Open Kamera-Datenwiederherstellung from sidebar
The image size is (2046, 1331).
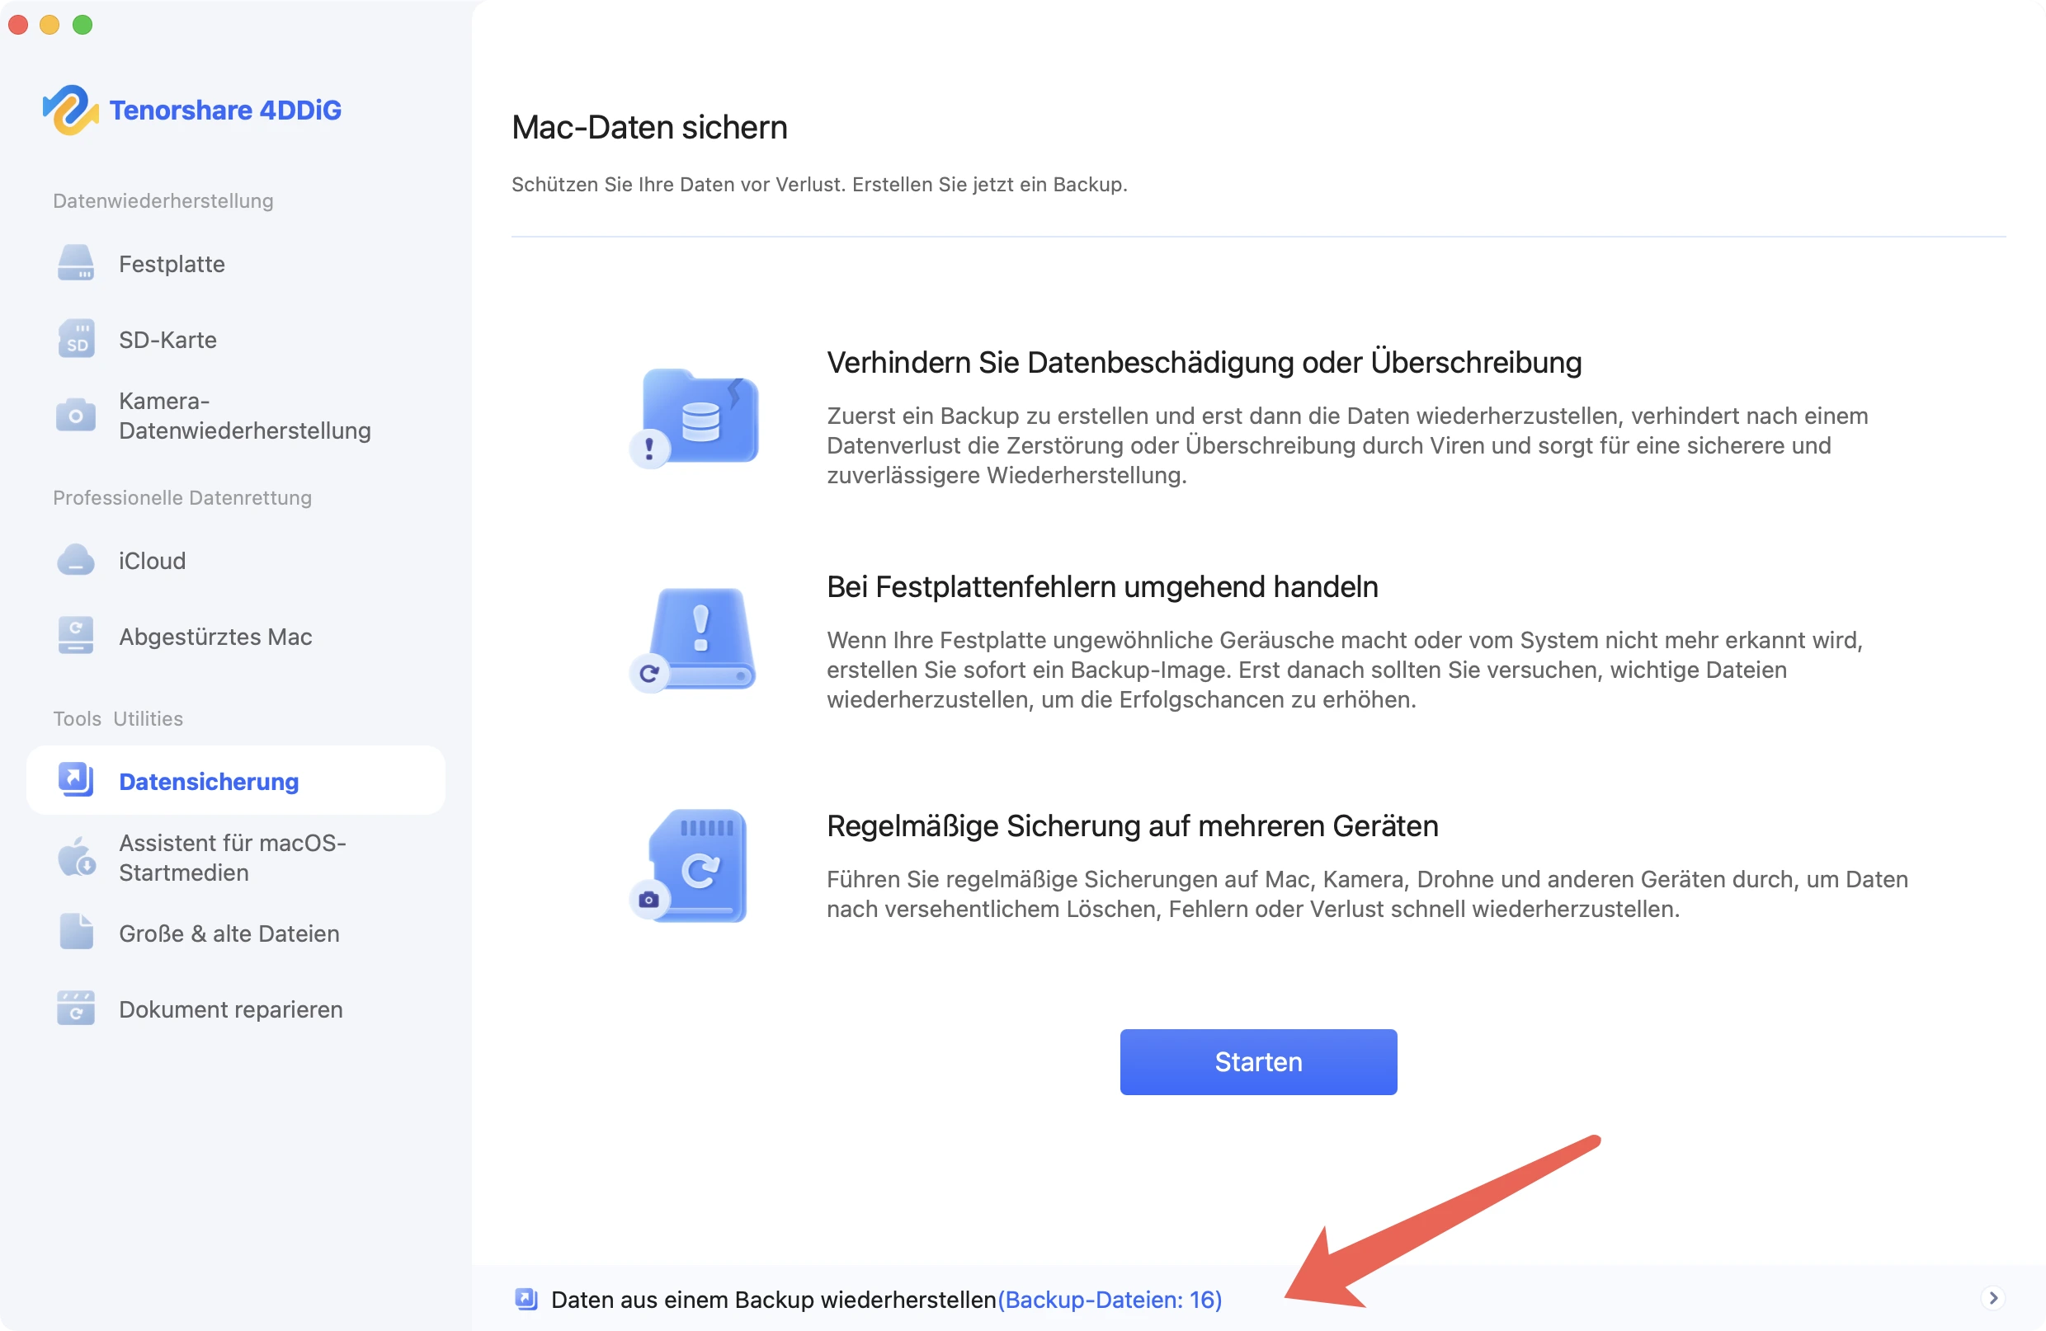[x=236, y=415]
